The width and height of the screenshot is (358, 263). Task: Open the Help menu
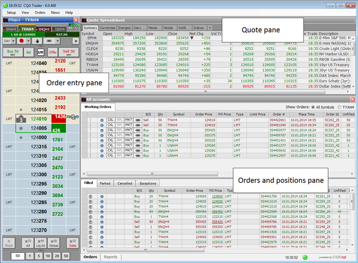point(69,13)
